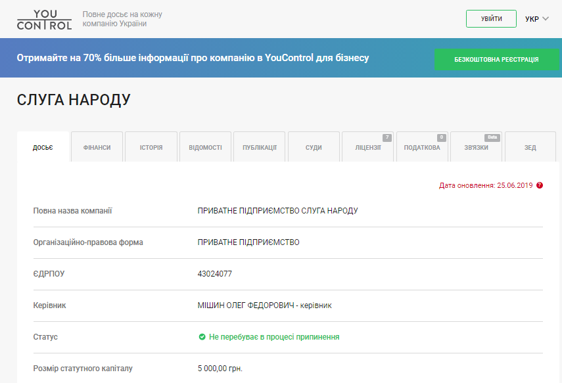Open the ПОДАТКОВА tab
This screenshot has height=383, width=562.
(421, 147)
